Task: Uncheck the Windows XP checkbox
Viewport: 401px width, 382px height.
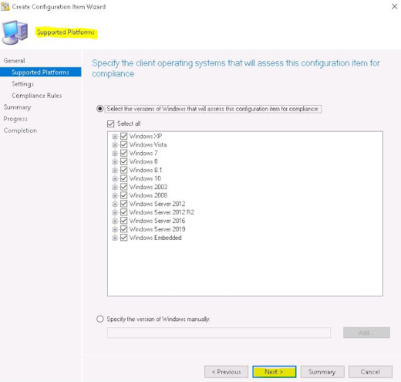Action: pos(124,137)
